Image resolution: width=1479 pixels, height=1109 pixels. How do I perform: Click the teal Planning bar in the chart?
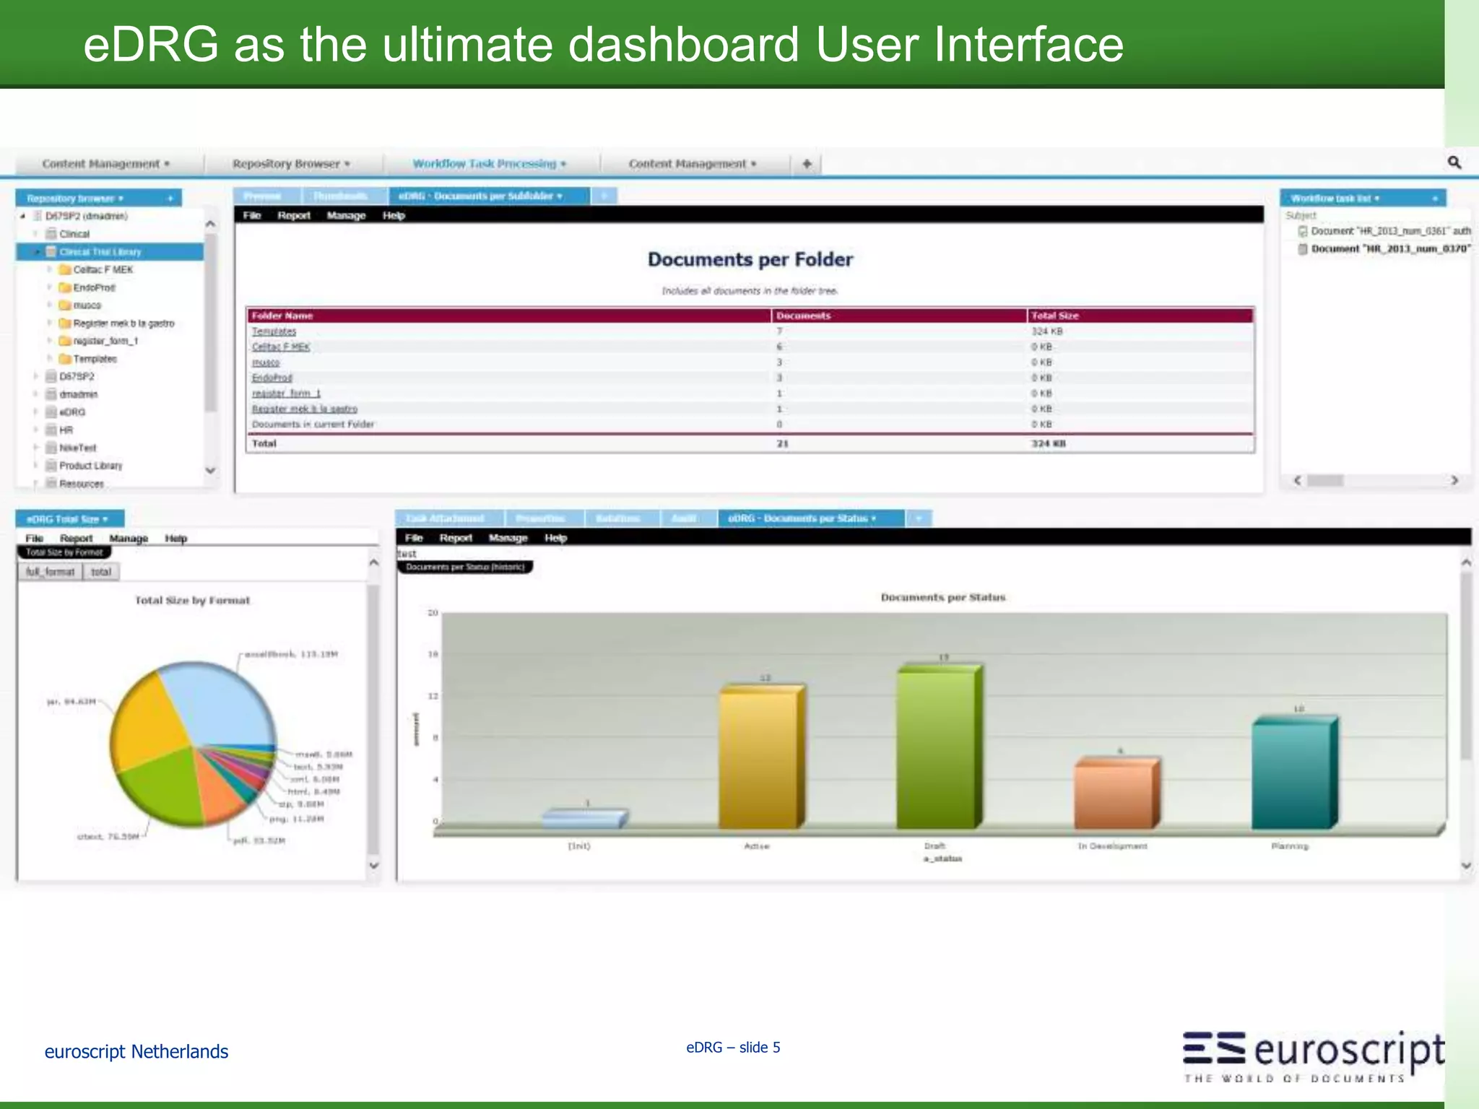coord(1294,773)
